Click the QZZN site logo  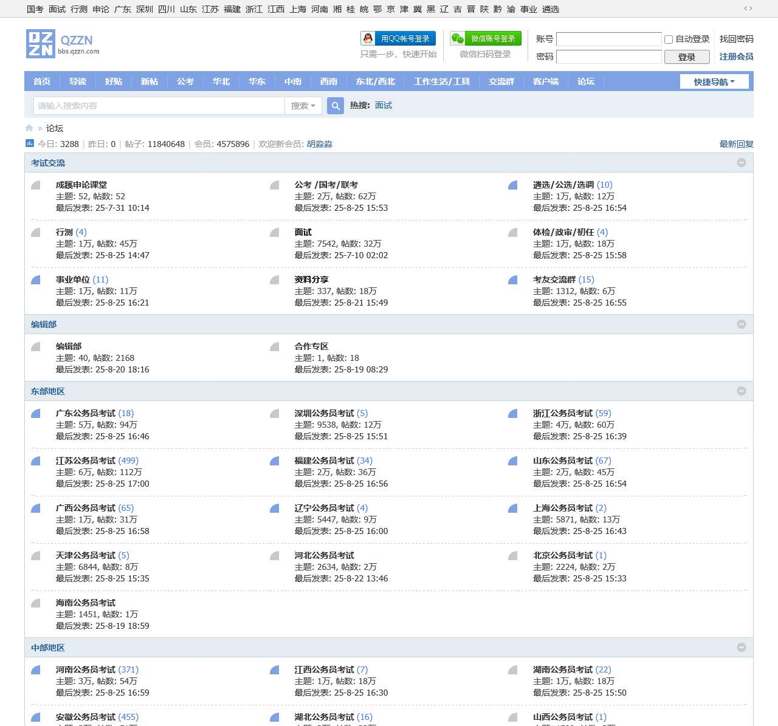pos(63,44)
